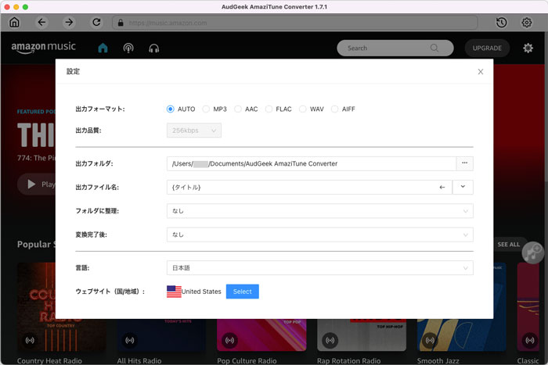Click the Country Heat Radio title
The image size is (548, 365).
49,360
